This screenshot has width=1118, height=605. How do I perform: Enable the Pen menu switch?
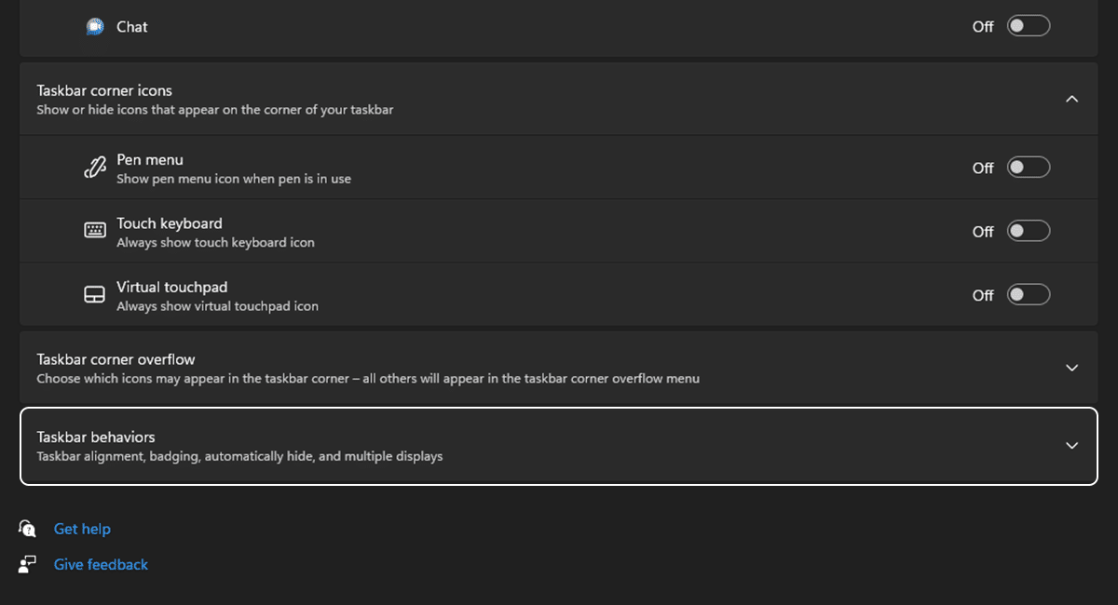pos(1029,168)
